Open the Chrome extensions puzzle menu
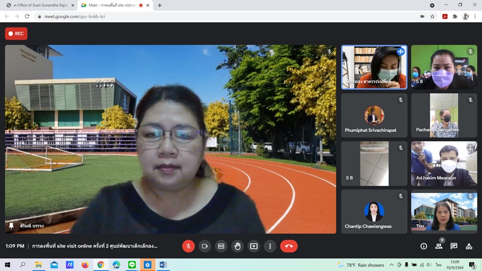Screen dimensions: 482x271 (455, 16)
